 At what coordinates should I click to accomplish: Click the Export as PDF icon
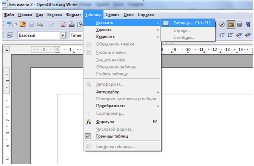63,24
